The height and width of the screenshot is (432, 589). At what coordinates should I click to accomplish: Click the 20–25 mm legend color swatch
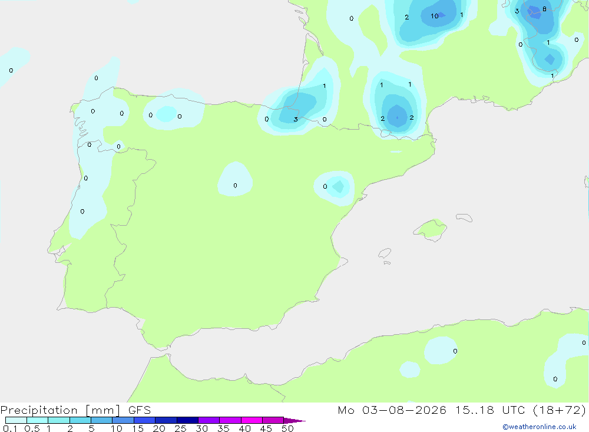click(x=166, y=420)
